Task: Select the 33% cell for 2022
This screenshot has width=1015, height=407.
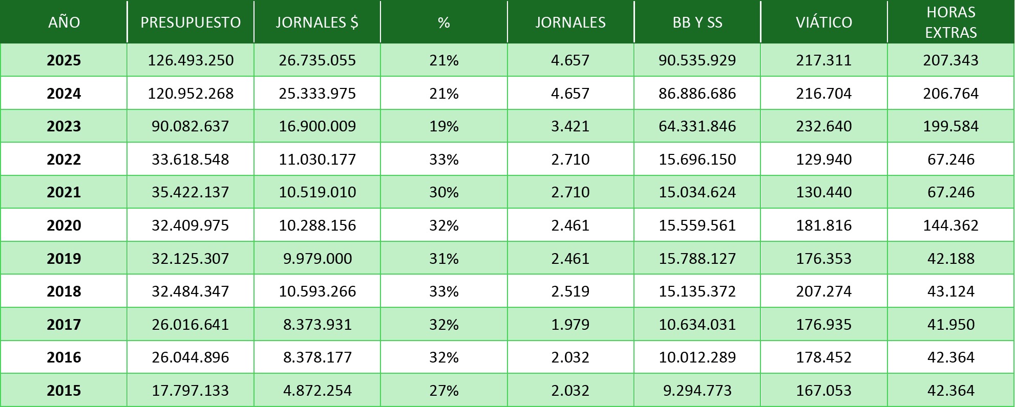Action: click(x=444, y=160)
